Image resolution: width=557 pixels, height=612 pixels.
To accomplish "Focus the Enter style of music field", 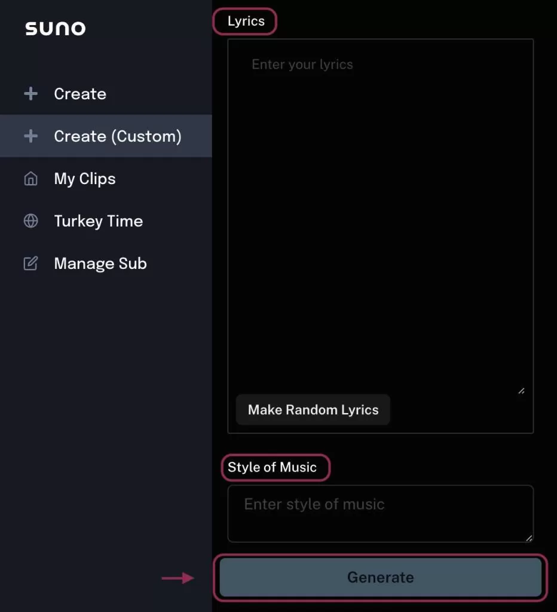I will coord(381,513).
